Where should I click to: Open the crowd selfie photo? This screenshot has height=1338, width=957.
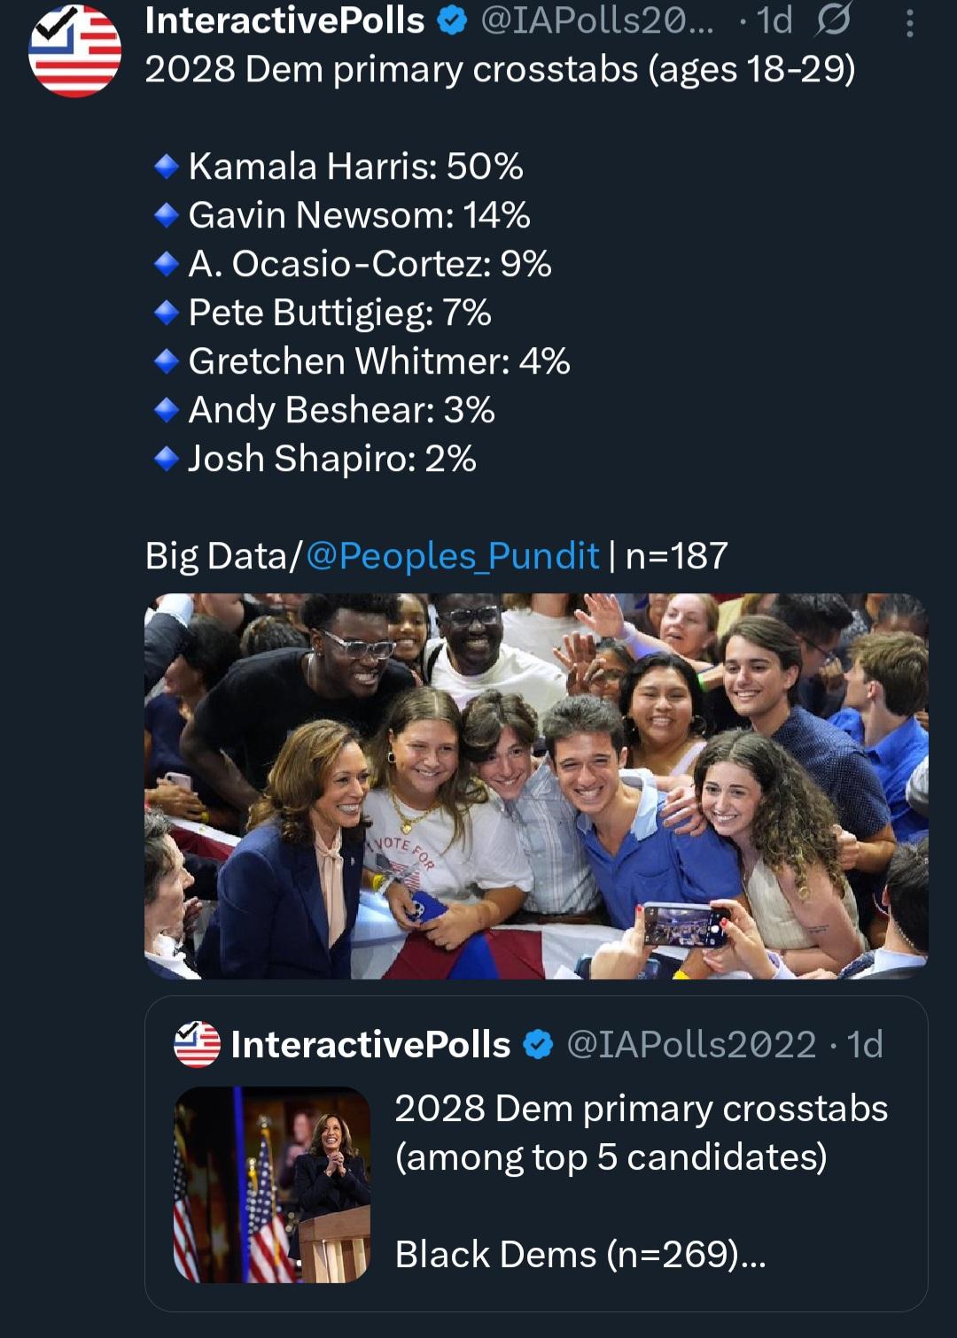click(x=536, y=786)
